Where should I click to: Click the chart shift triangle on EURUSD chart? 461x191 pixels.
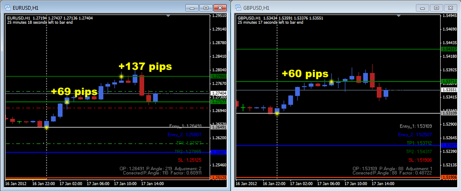tap(168, 16)
